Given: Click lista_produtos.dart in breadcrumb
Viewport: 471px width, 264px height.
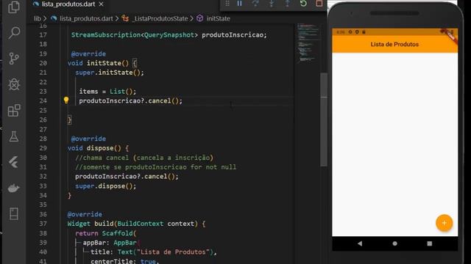Looking at the screenshot, I should 86,18.
